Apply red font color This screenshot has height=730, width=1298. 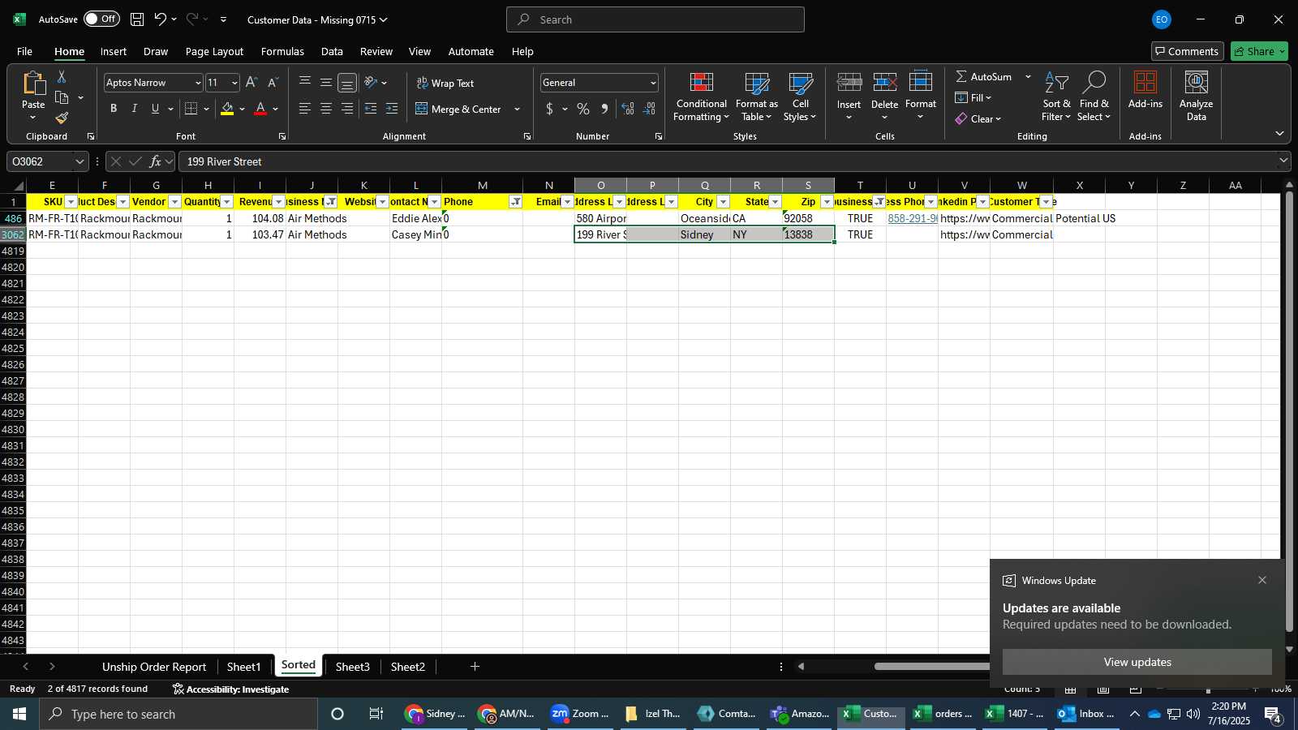click(260, 109)
